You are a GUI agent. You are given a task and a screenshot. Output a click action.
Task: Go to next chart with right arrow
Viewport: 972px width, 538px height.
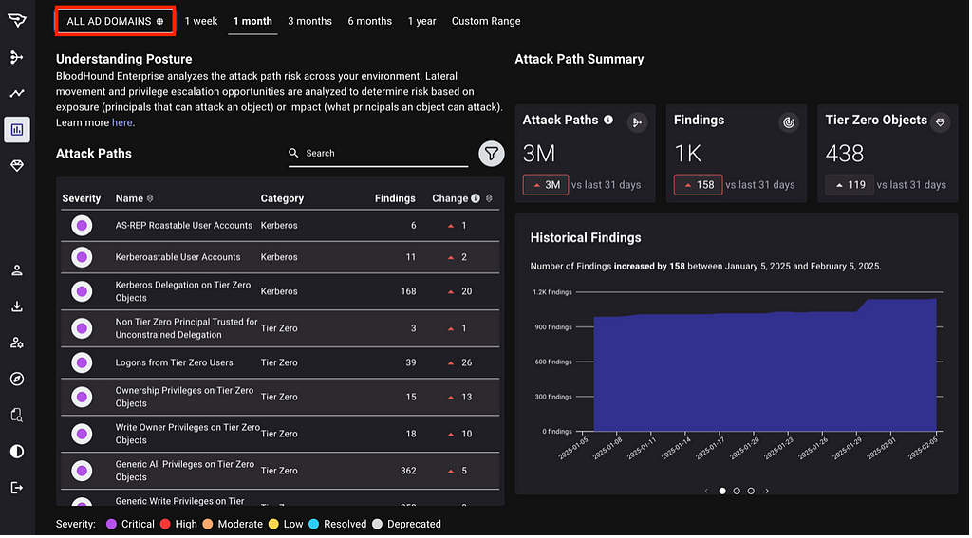coord(767,491)
